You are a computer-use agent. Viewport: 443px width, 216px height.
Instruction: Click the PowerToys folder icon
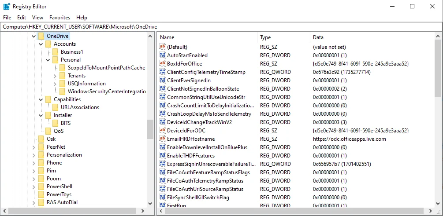[x=41, y=194]
